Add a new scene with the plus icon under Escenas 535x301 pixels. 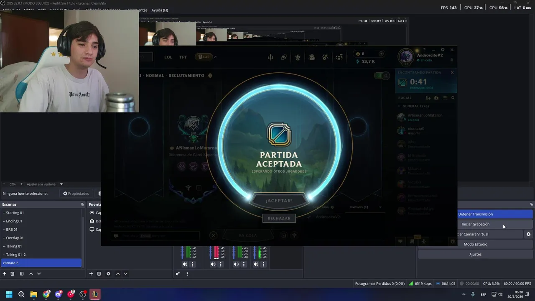pyautogui.click(x=5, y=274)
